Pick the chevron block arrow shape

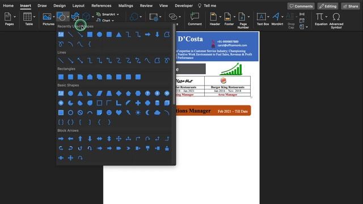(128, 148)
